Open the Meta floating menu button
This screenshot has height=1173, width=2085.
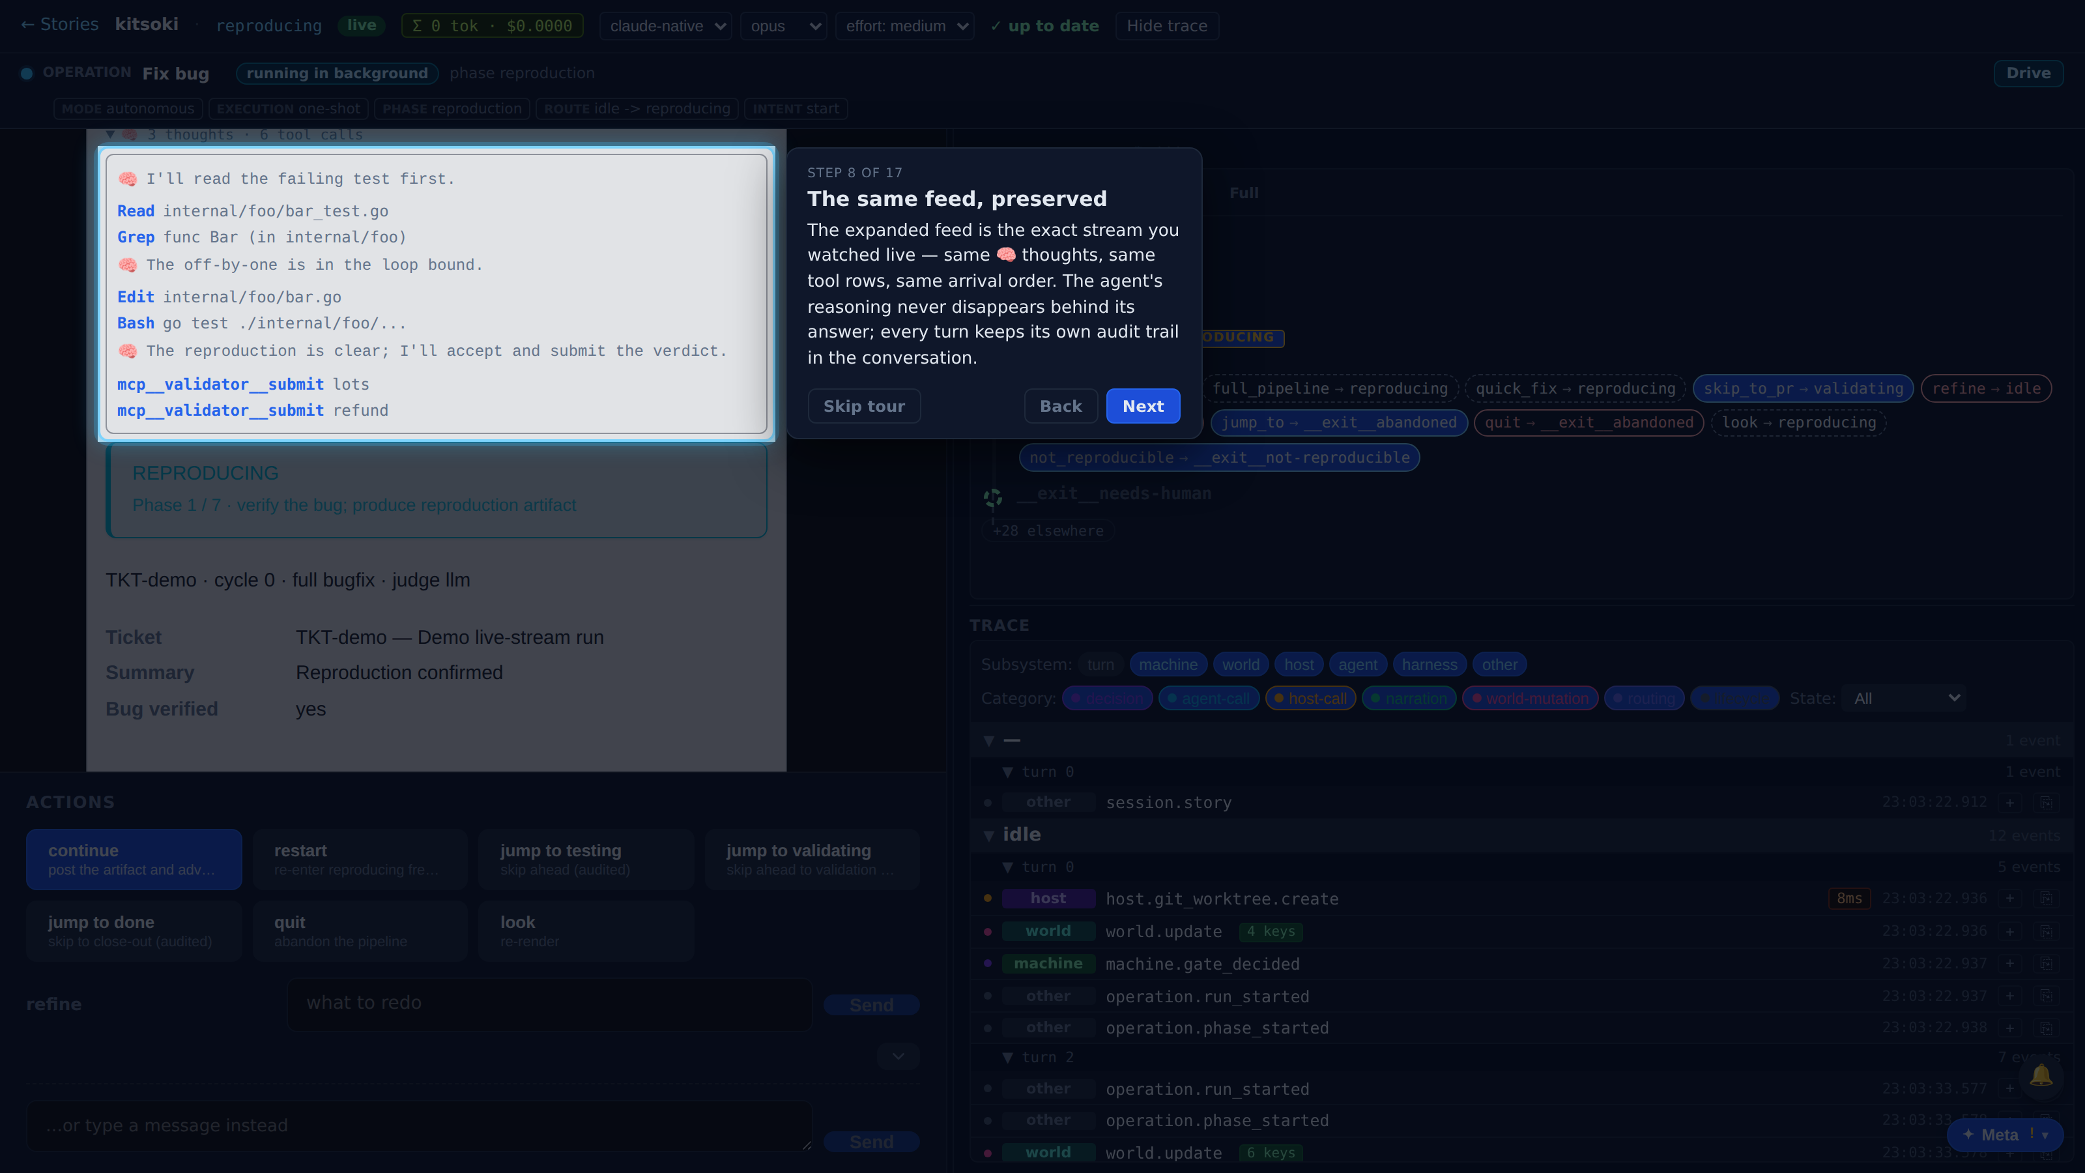point(2005,1134)
